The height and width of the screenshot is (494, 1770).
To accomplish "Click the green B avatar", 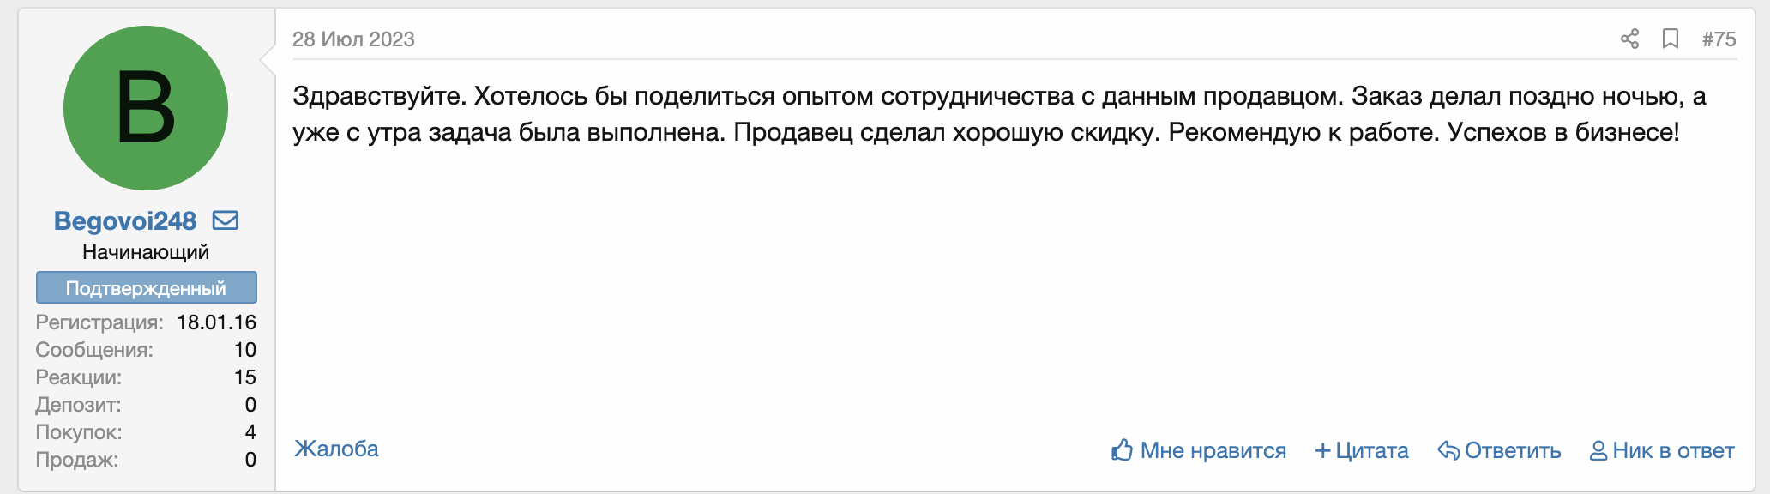I will pos(146,108).
